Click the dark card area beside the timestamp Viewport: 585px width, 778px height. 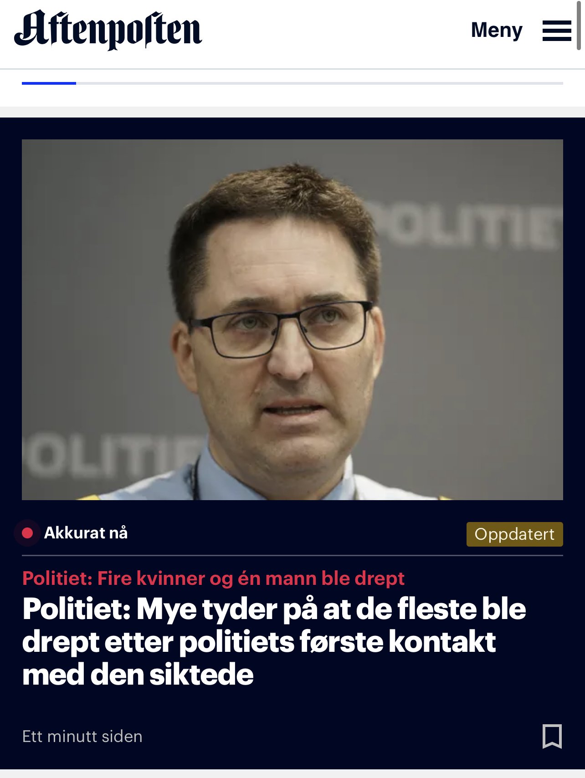coord(342,737)
